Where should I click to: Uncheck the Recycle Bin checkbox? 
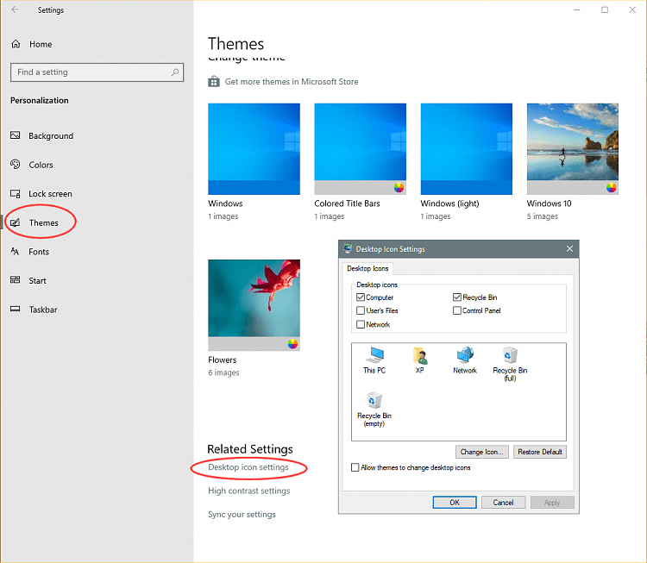point(456,297)
